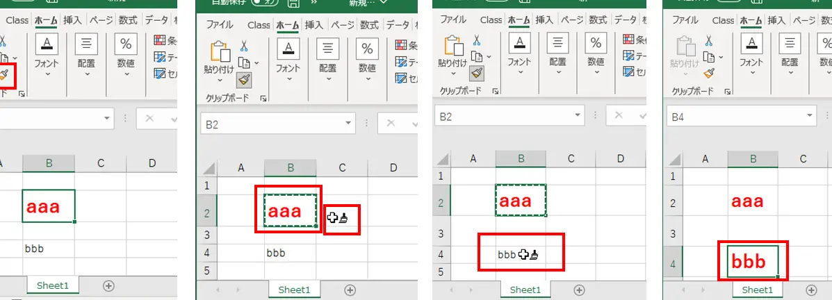Click bbb cell in second Excel panel
The image size is (832, 300).
point(291,253)
